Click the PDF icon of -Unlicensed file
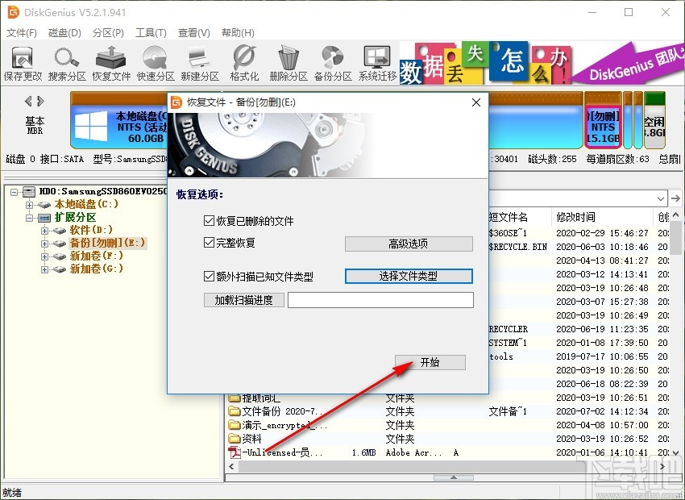 [235, 452]
